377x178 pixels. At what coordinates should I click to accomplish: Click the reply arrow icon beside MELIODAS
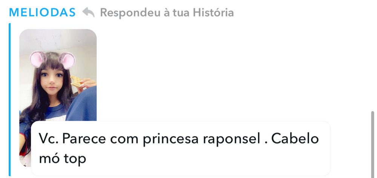coord(89,12)
